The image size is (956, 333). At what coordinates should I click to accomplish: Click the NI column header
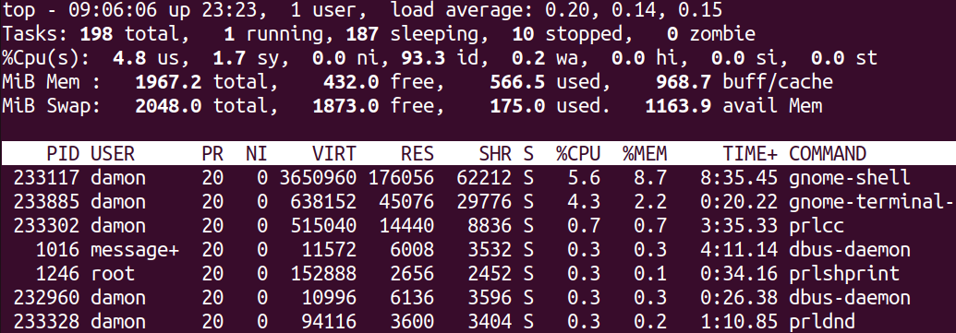257,153
